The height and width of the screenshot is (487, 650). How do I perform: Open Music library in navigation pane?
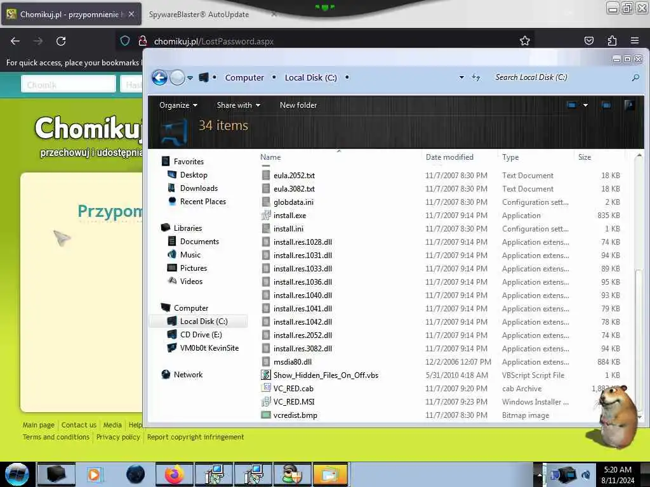(x=190, y=255)
